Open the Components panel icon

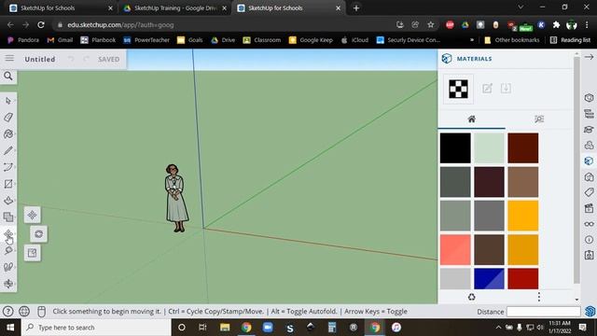point(589,146)
